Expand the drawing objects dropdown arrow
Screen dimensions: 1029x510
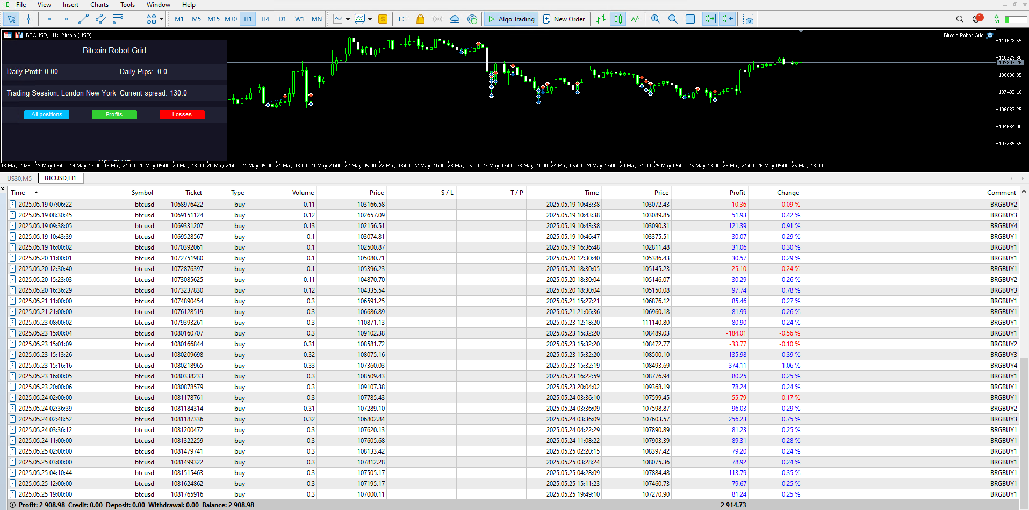[x=161, y=19]
